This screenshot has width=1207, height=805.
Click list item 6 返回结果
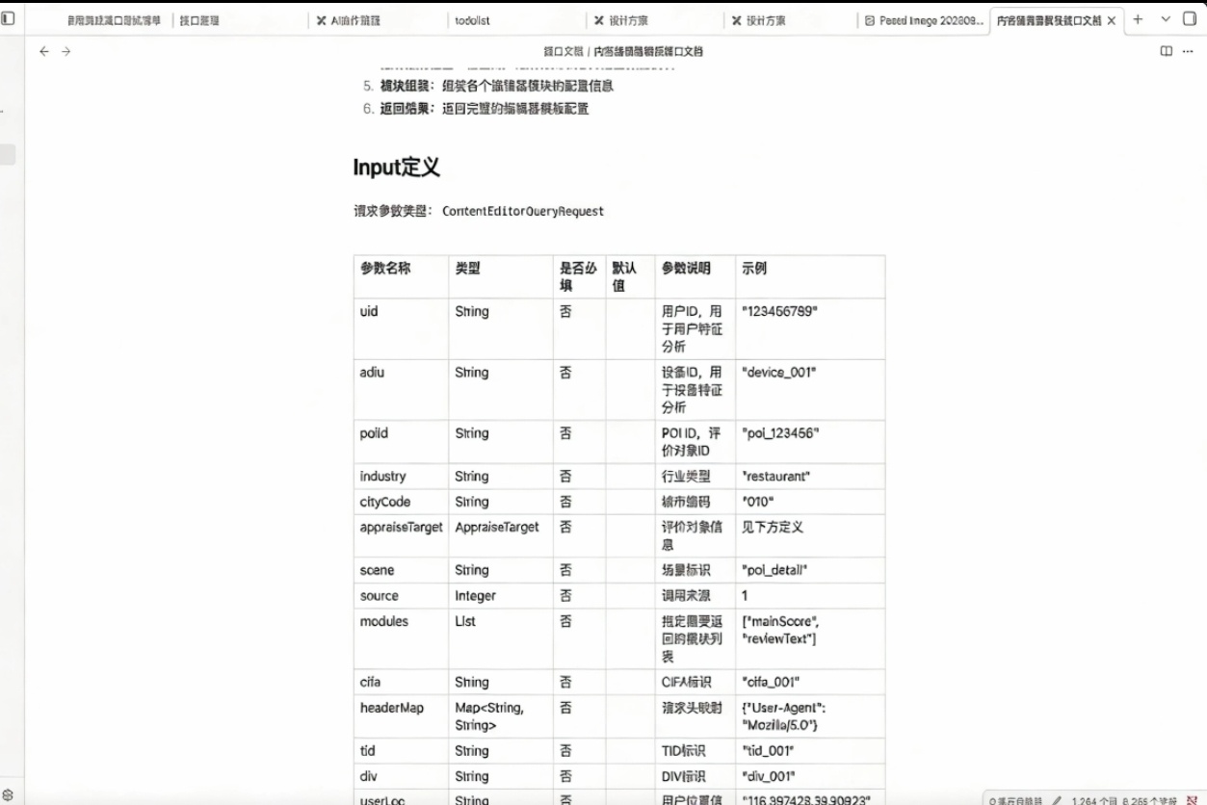click(x=476, y=109)
